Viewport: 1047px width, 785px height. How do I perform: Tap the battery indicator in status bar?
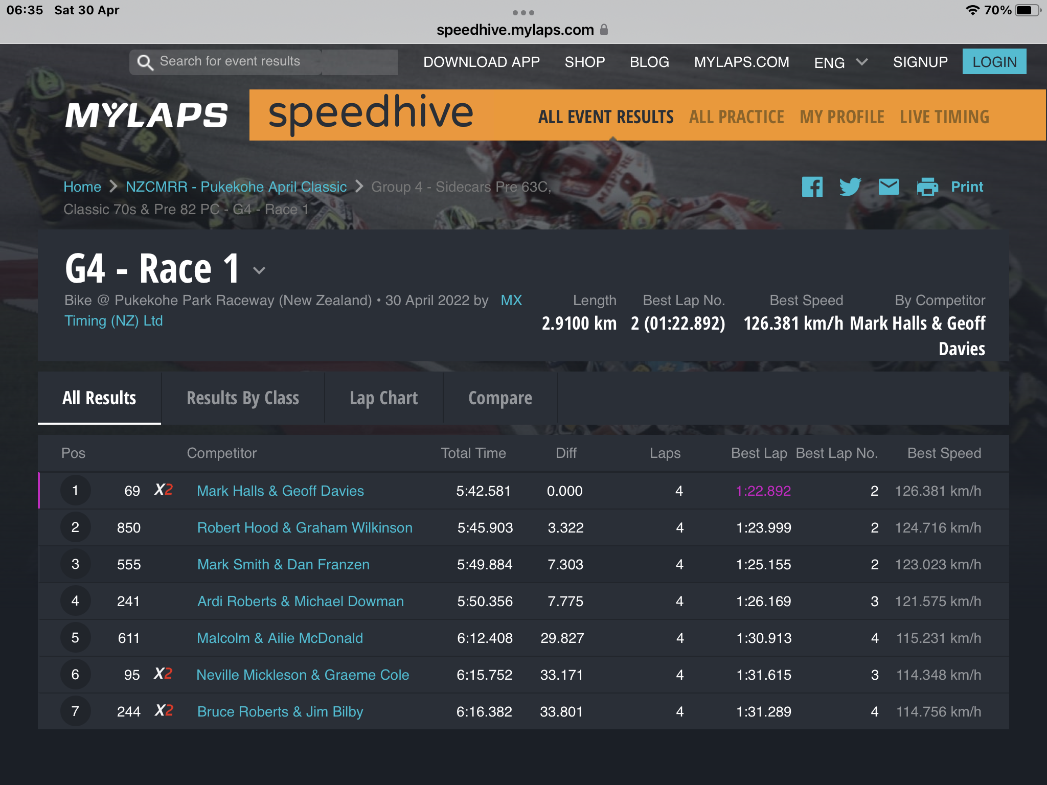click(x=1028, y=10)
